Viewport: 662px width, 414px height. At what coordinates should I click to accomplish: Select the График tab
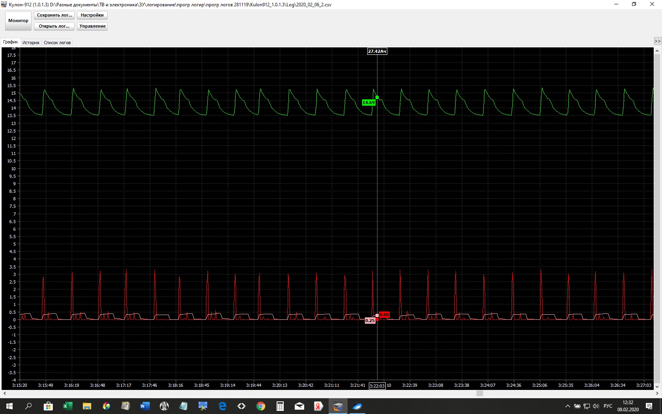11,42
